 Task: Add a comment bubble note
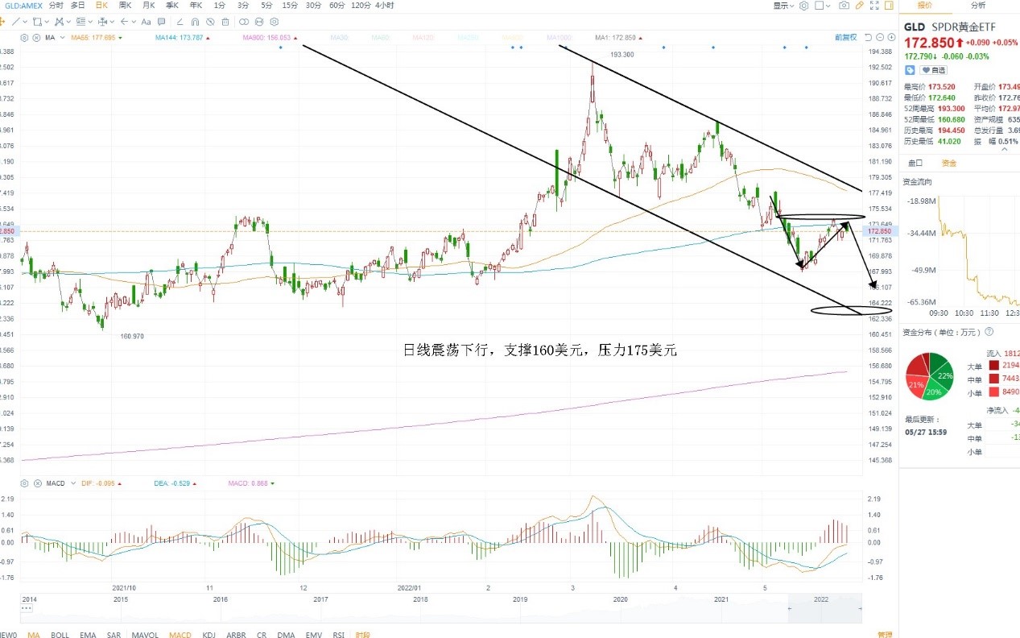pos(162,22)
